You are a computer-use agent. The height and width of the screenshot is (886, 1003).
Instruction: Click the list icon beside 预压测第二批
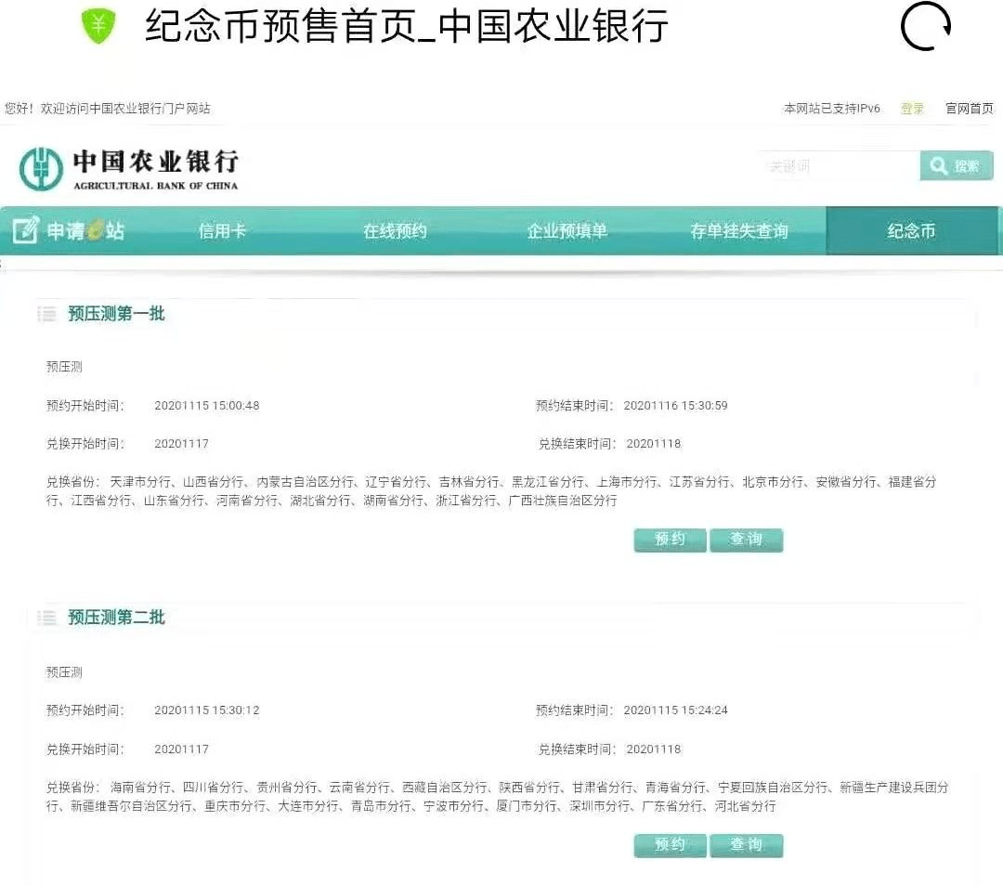pyautogui.click(x=46, y=618)
